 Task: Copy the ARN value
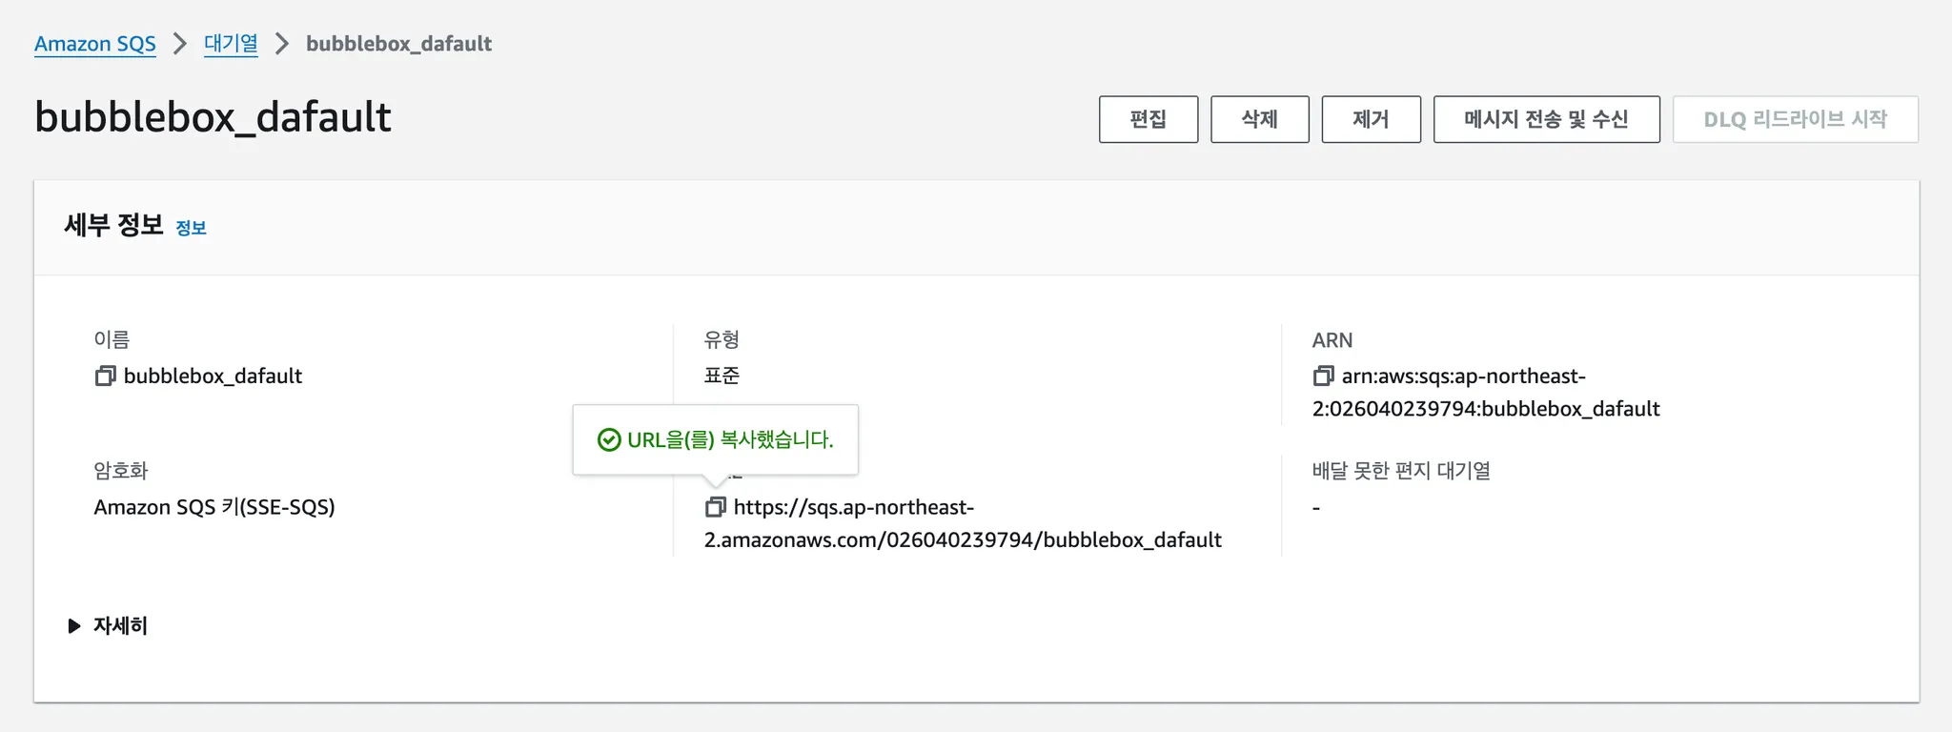(x=1323, y=376)
